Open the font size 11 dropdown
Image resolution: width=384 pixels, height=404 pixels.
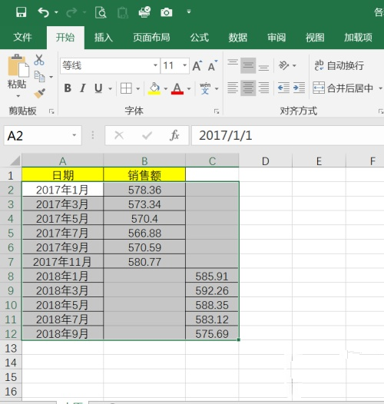click(x=185, y=65)
